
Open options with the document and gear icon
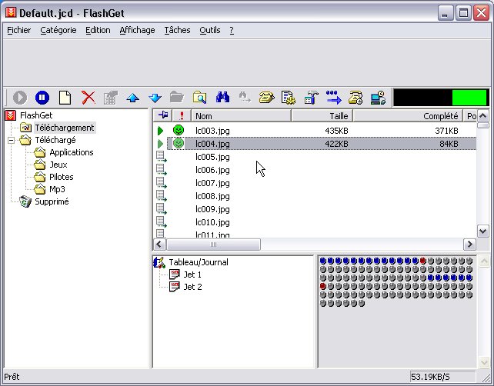[289, 98]
